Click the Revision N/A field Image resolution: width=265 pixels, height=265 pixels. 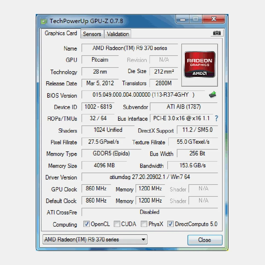(x=164, y=60)
